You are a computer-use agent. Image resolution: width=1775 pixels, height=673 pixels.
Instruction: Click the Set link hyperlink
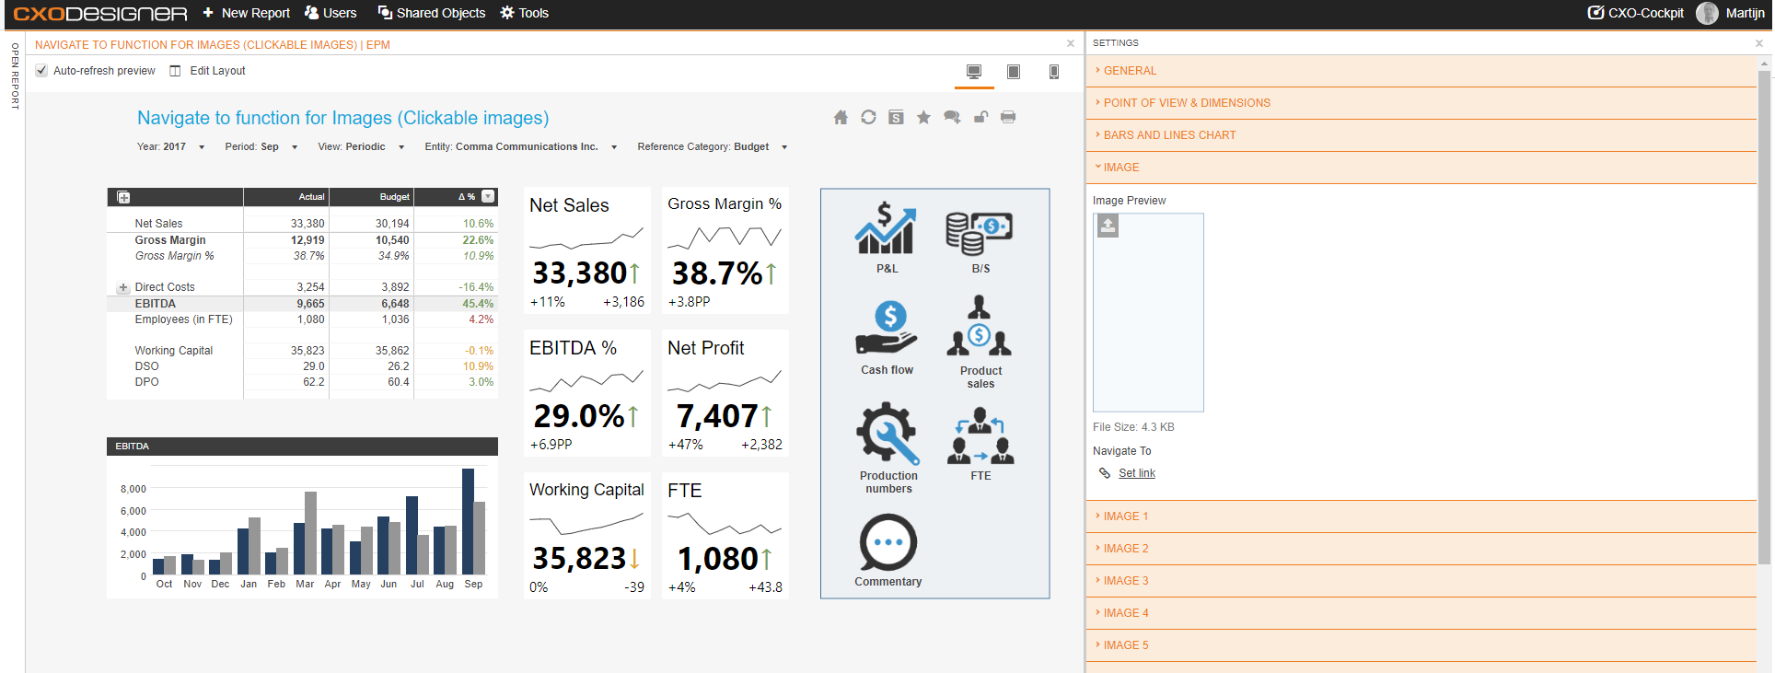1136,473
